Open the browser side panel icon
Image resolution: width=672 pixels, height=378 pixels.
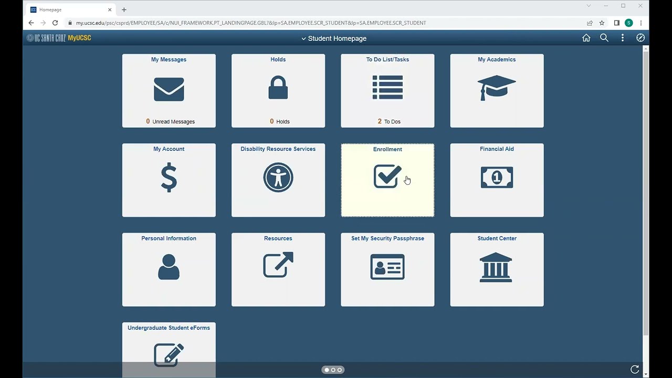coord(616,23)
